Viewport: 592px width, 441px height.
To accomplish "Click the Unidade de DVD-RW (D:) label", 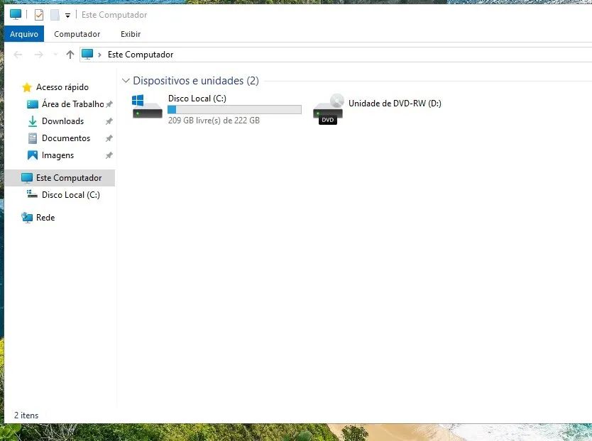I will [395, 104].
